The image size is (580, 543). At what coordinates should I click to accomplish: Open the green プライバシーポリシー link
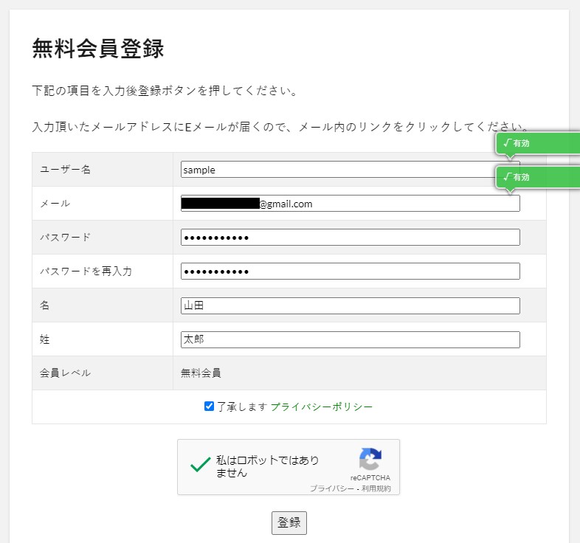click(322, 407)
